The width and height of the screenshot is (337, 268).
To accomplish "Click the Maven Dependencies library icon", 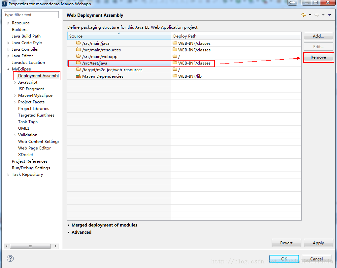I will 78,76.
